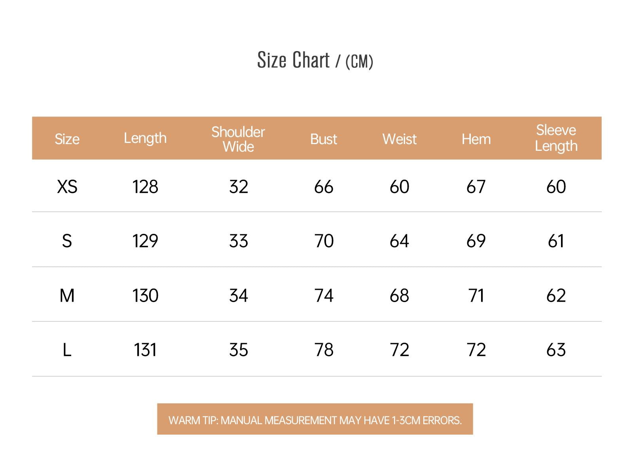Click the Size column header
Image resolution: width=633 pixels, height=475 pixels.
67,139
